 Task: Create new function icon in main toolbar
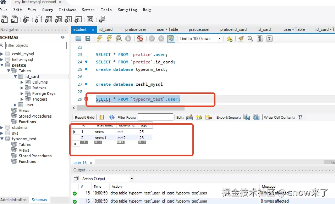(78, 19)
